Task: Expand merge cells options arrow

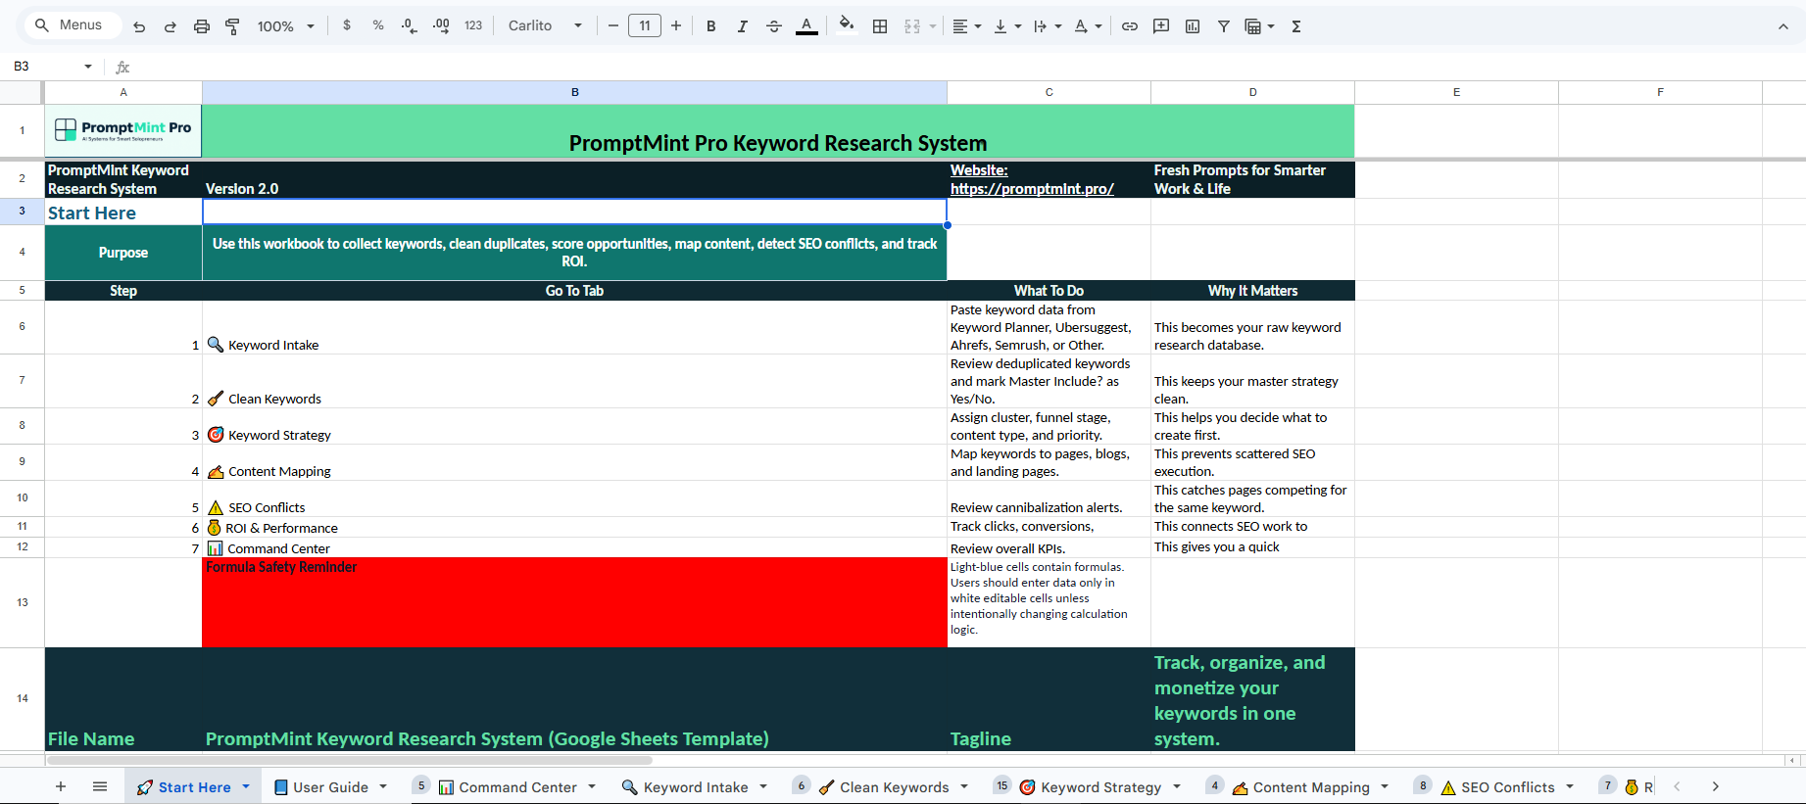Action: click(x=932, y=26)
